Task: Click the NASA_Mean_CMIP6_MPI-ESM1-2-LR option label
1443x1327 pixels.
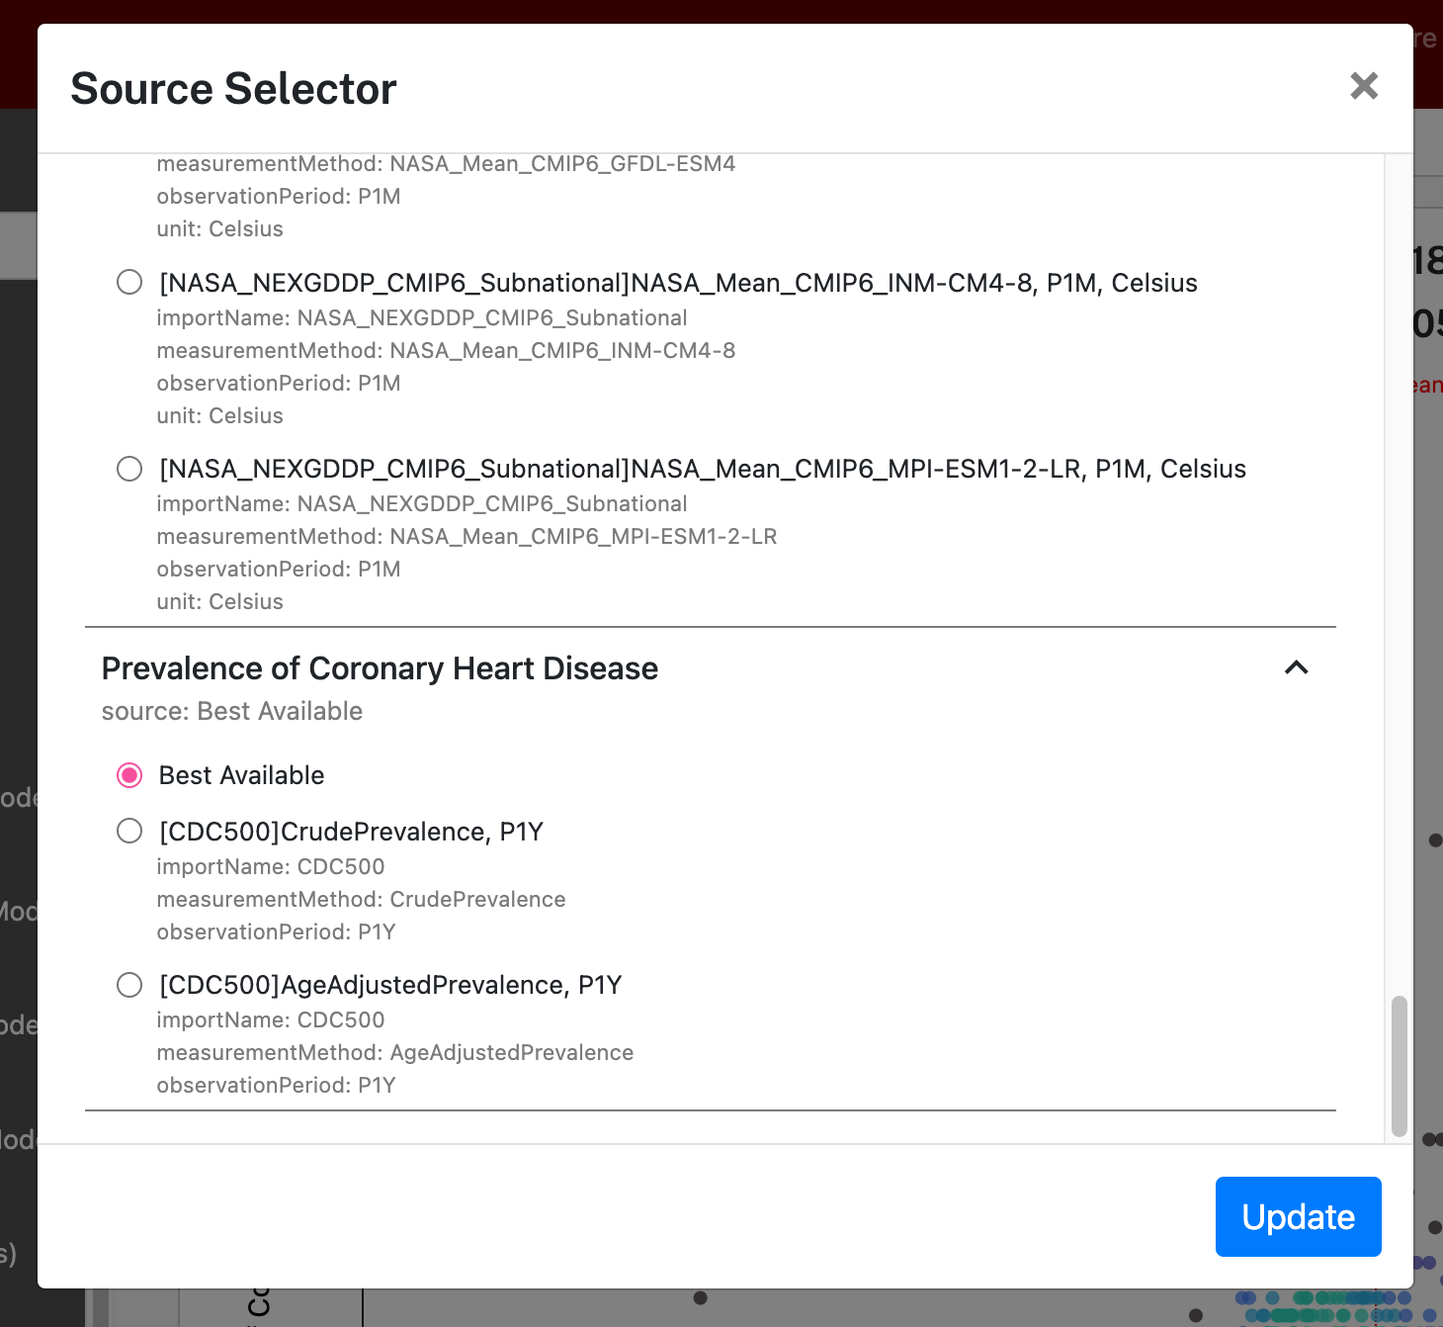Action: tap(702, 469)
